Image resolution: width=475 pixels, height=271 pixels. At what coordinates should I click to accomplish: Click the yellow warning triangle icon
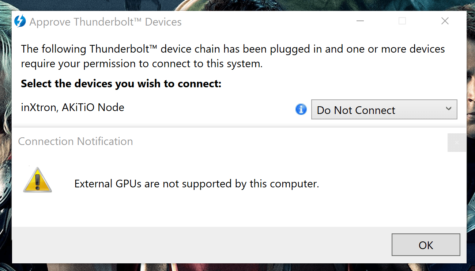tap(37, 180)
